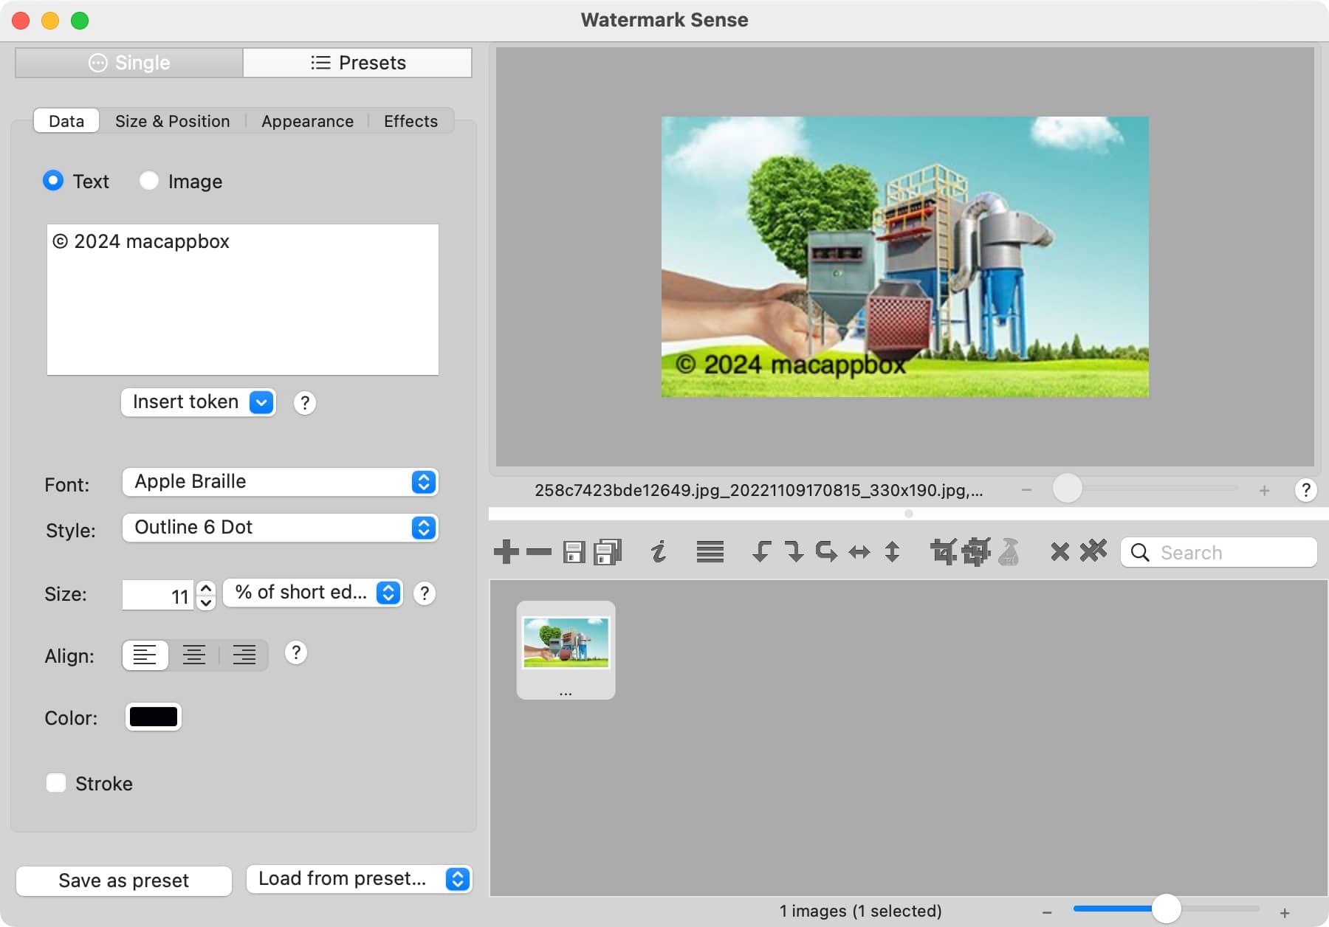Set left text alignment

point(145,655)
